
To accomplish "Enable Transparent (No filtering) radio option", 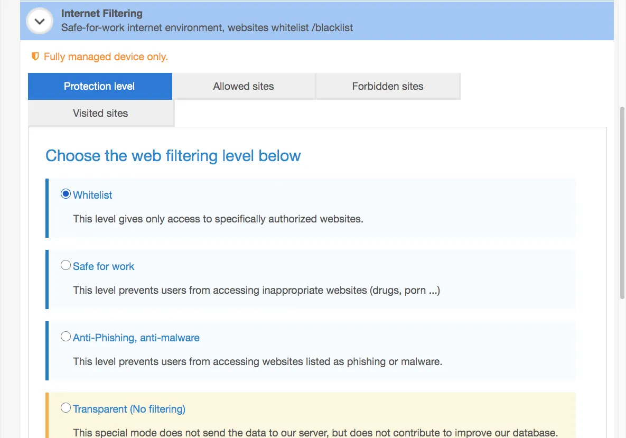I will (x=66, y=408).
